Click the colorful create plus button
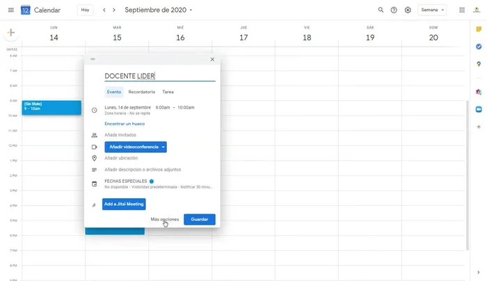Viewport: 487px width, 281px height. pyautogui.click(x=11, y=32)
